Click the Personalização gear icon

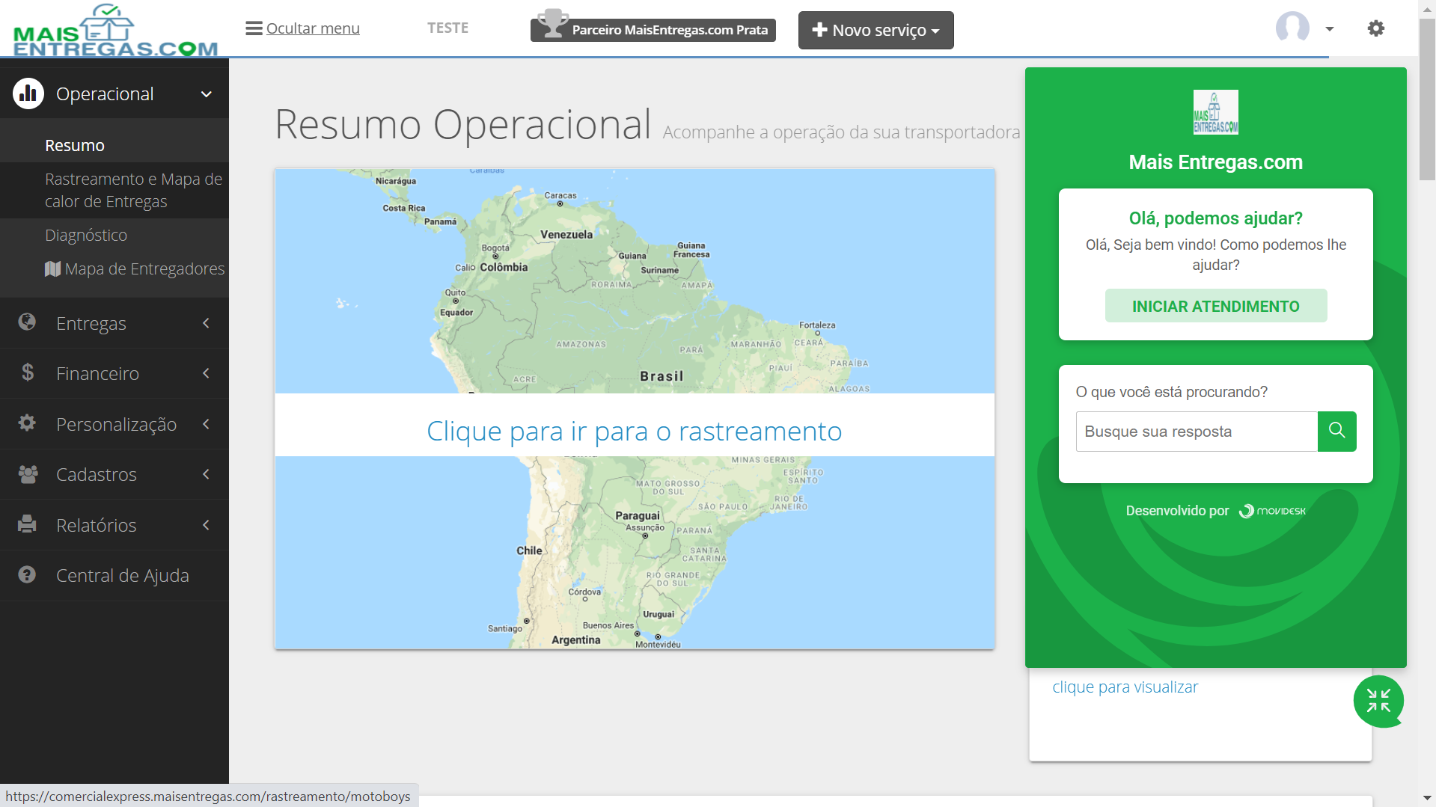[x=27, y=423]
